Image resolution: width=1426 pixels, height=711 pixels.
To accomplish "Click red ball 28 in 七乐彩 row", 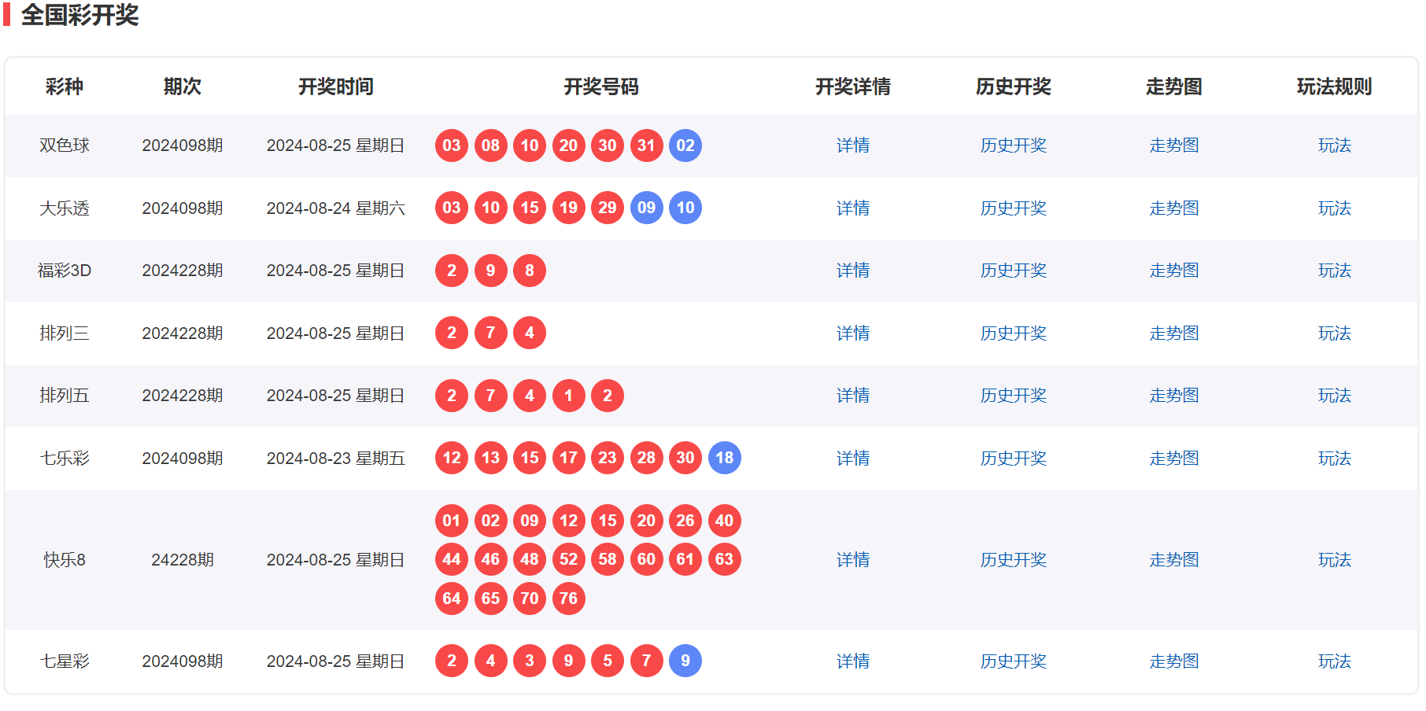I will (x=646, y=458).
